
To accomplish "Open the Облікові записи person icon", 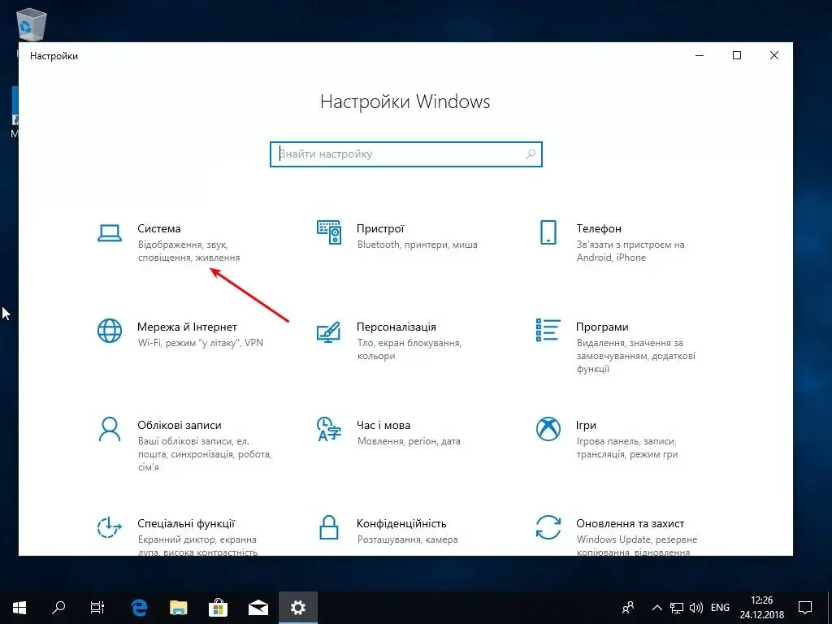I will pyautogui.click(x=110, y=429).
